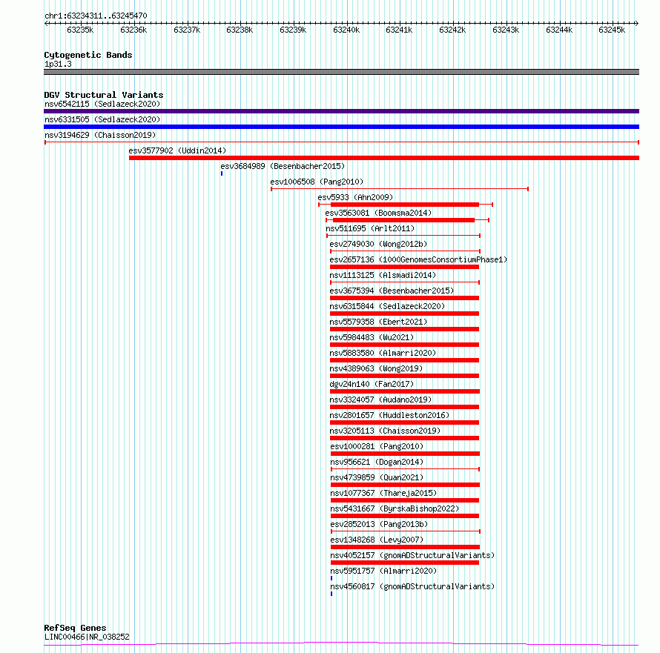This screenshot has height=653, width=660.
Task: Click esv2852013 (Pang2013b) label
Action: (379, 524)
